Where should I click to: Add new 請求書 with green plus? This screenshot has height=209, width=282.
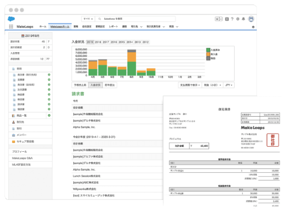(49, 104)
